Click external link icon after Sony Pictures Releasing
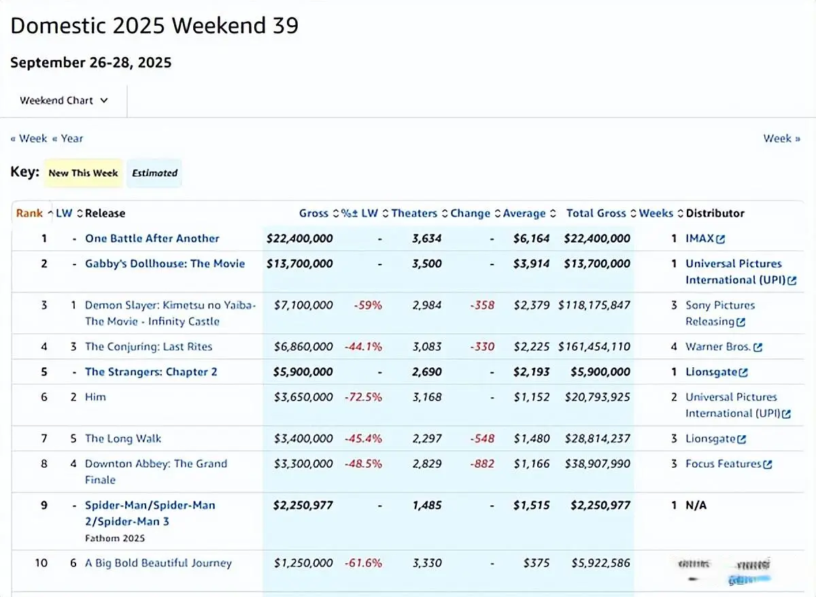Screen dimensions: 816x597 click(741, 322)
